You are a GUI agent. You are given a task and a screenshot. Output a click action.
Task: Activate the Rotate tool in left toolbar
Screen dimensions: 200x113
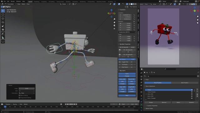(3, 22)
